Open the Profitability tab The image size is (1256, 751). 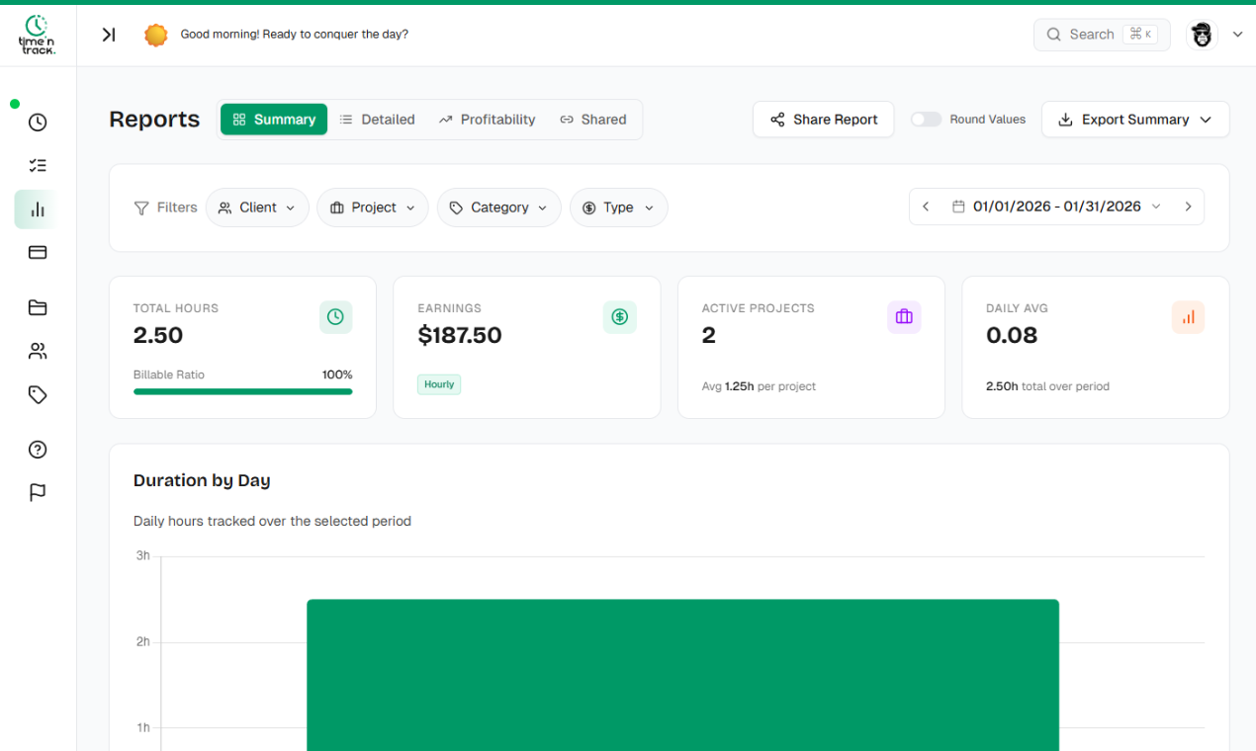click(487, 119)
